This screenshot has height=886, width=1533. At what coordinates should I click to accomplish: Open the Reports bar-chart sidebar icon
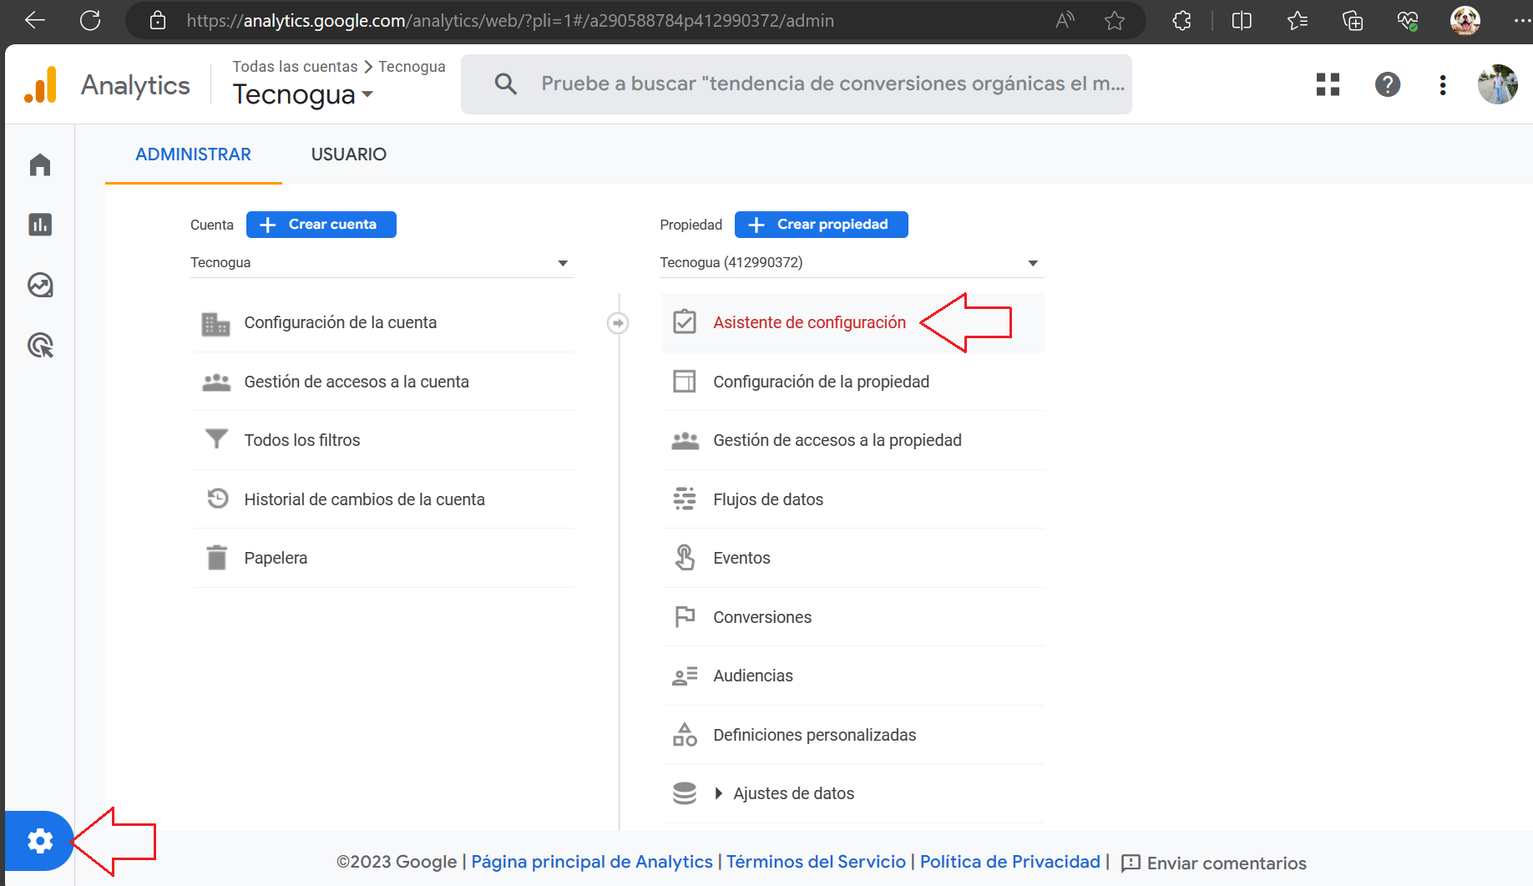click(x=40, y=225)
